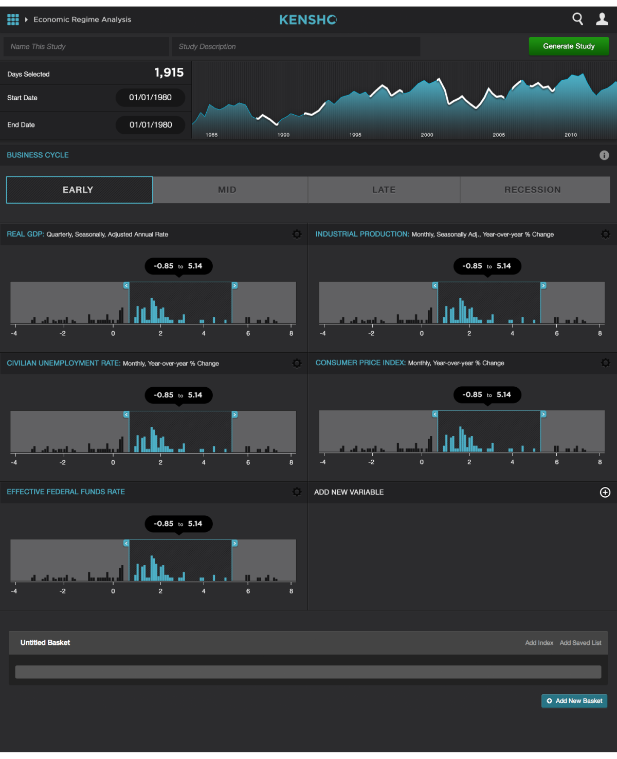Click the 2000 label on timeline chart
This screenshot has width=617, height=759.
click(427, 135)
